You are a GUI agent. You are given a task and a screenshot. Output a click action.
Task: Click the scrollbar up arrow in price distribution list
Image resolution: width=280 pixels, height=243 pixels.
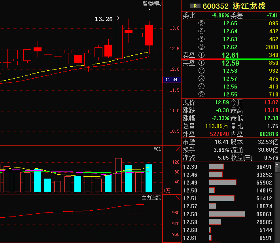(277, 165)
